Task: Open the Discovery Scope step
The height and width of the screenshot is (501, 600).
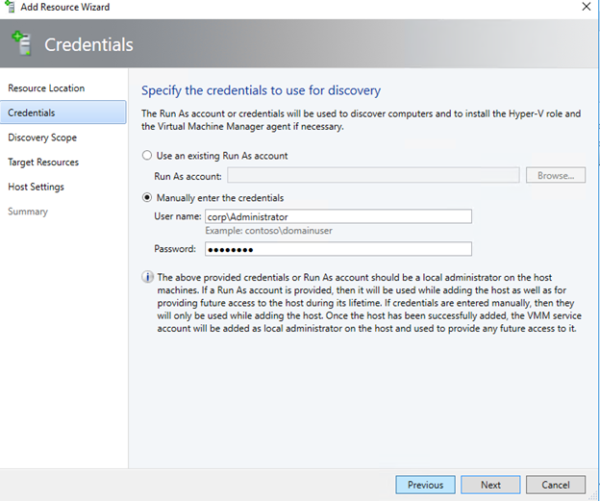Action: pos(42,138)
